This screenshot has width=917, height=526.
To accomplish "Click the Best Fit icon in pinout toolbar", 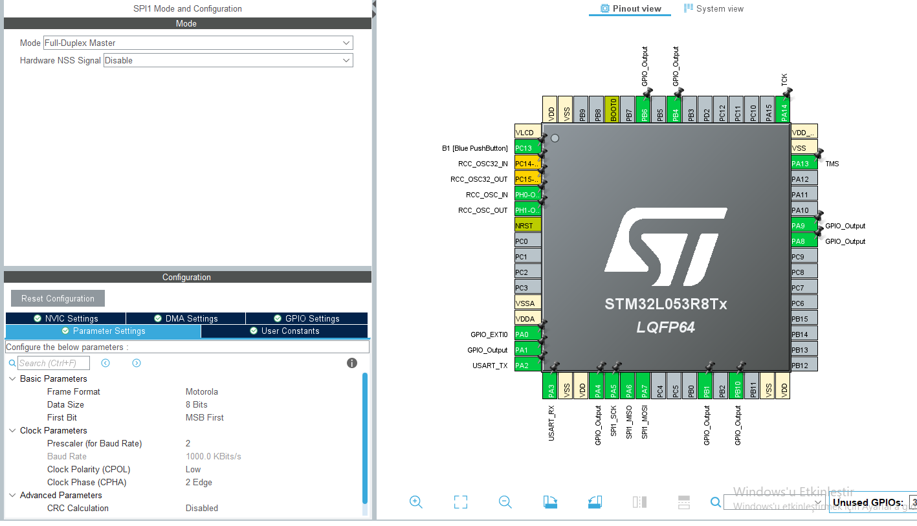I will pos(460,501).
